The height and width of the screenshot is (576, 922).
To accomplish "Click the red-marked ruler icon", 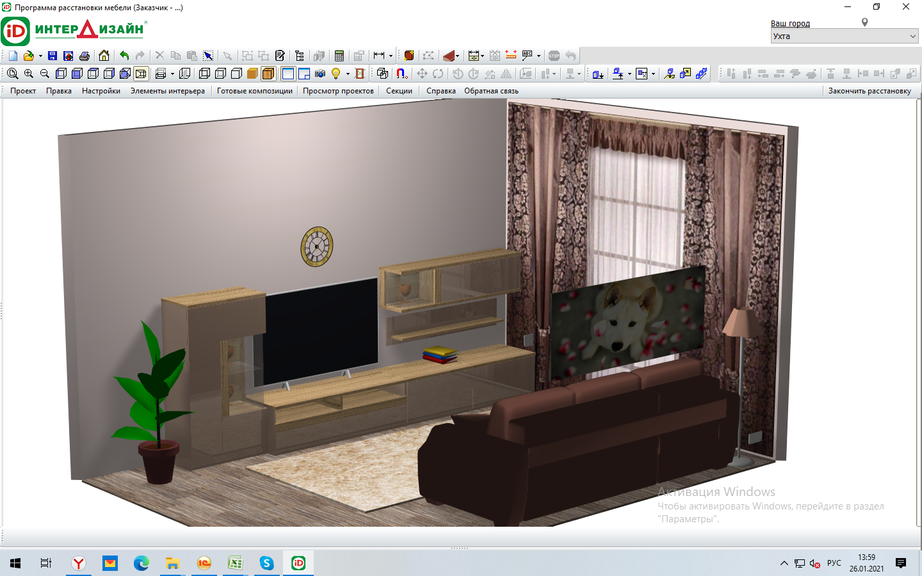I will tap(511, 55).
